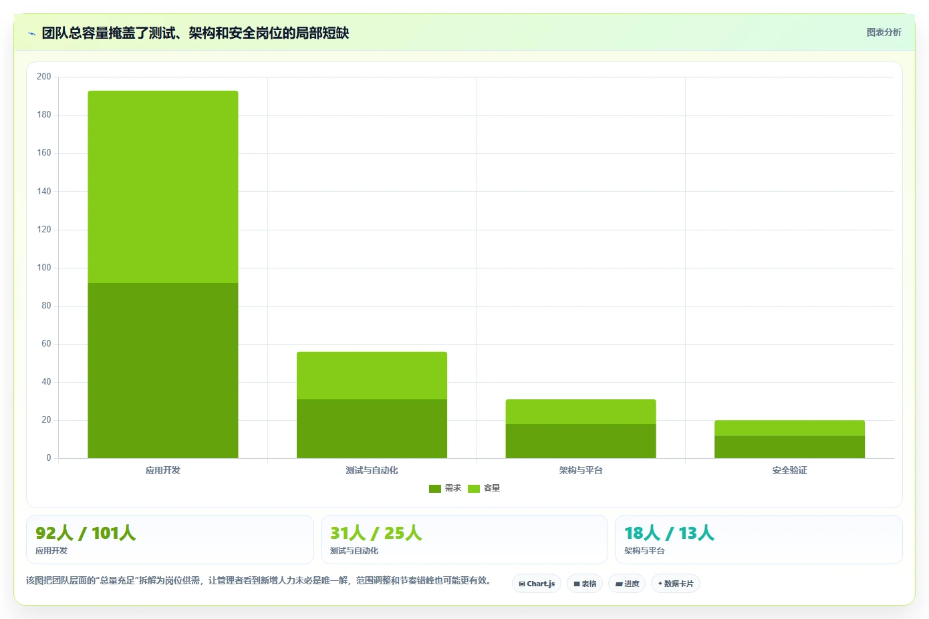929x619 pixels.
Task: Select the 测试与自动化 demand bar segment
Action: pos(372,429)
